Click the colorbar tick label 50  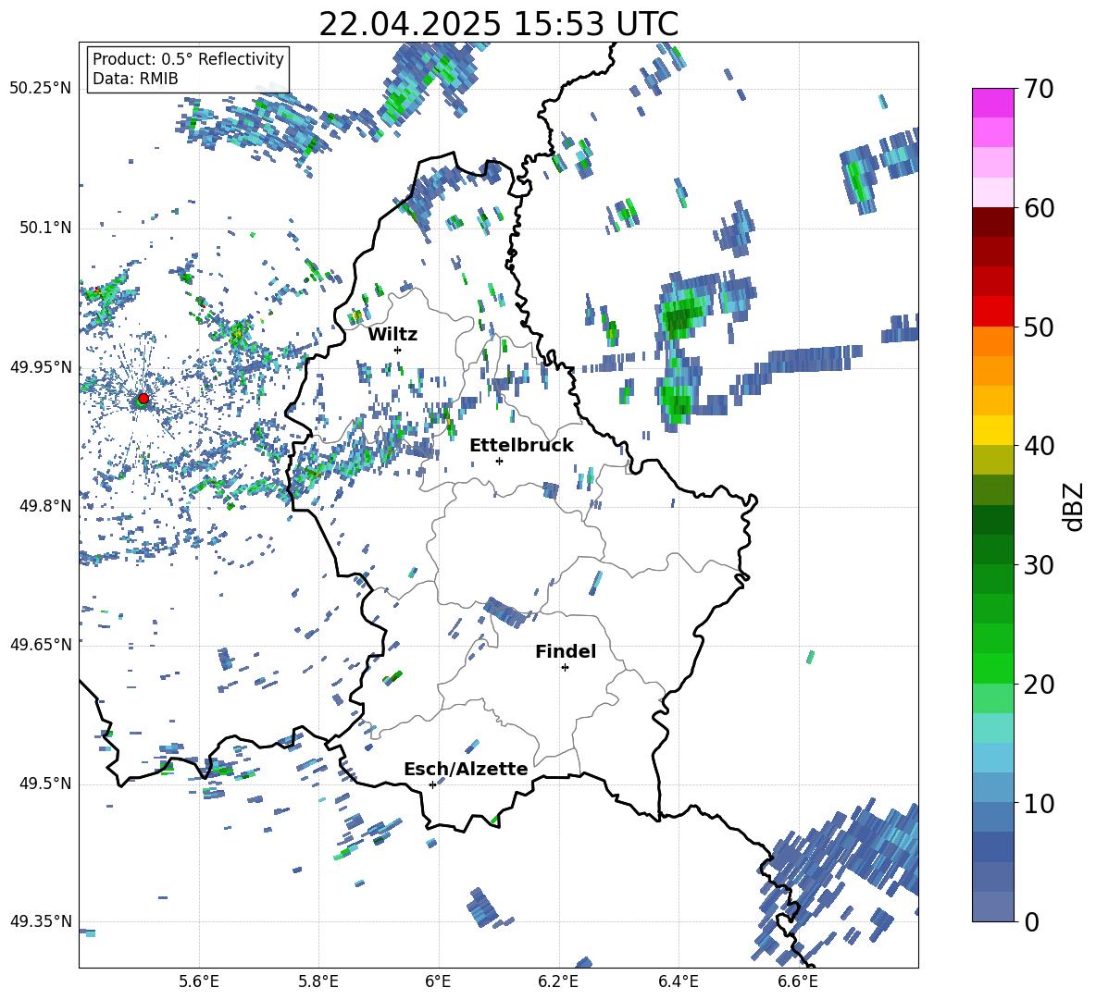point(1039,327)
